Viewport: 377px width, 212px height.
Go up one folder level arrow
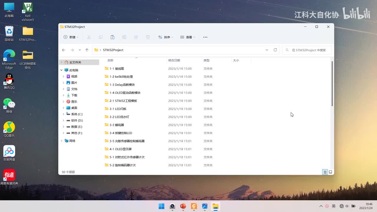[87, 50]
